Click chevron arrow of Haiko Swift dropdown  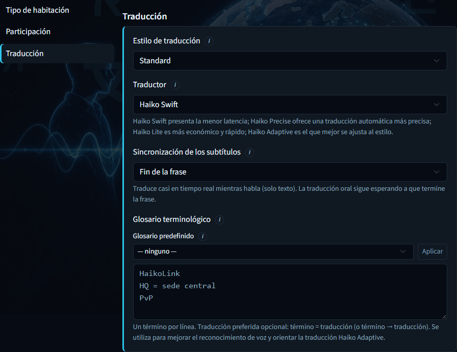pos(436,105)
